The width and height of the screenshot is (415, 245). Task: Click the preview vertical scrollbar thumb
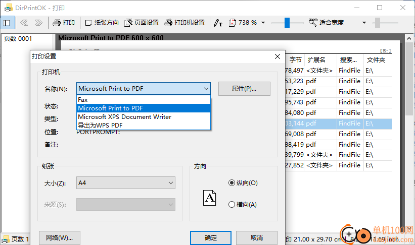[x=409, y=79]
